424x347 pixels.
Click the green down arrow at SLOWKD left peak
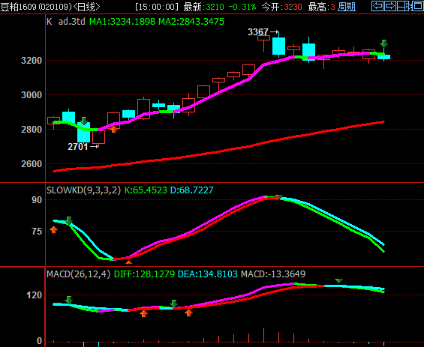click(69, 220)
